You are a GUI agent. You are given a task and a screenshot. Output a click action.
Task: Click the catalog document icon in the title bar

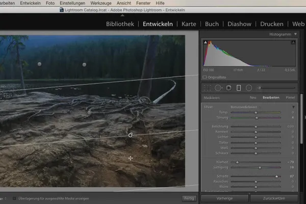62,10
